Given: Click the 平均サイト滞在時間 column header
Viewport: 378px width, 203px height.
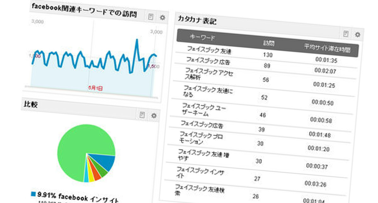Looking at the screenshot, I should coord(327,49).
